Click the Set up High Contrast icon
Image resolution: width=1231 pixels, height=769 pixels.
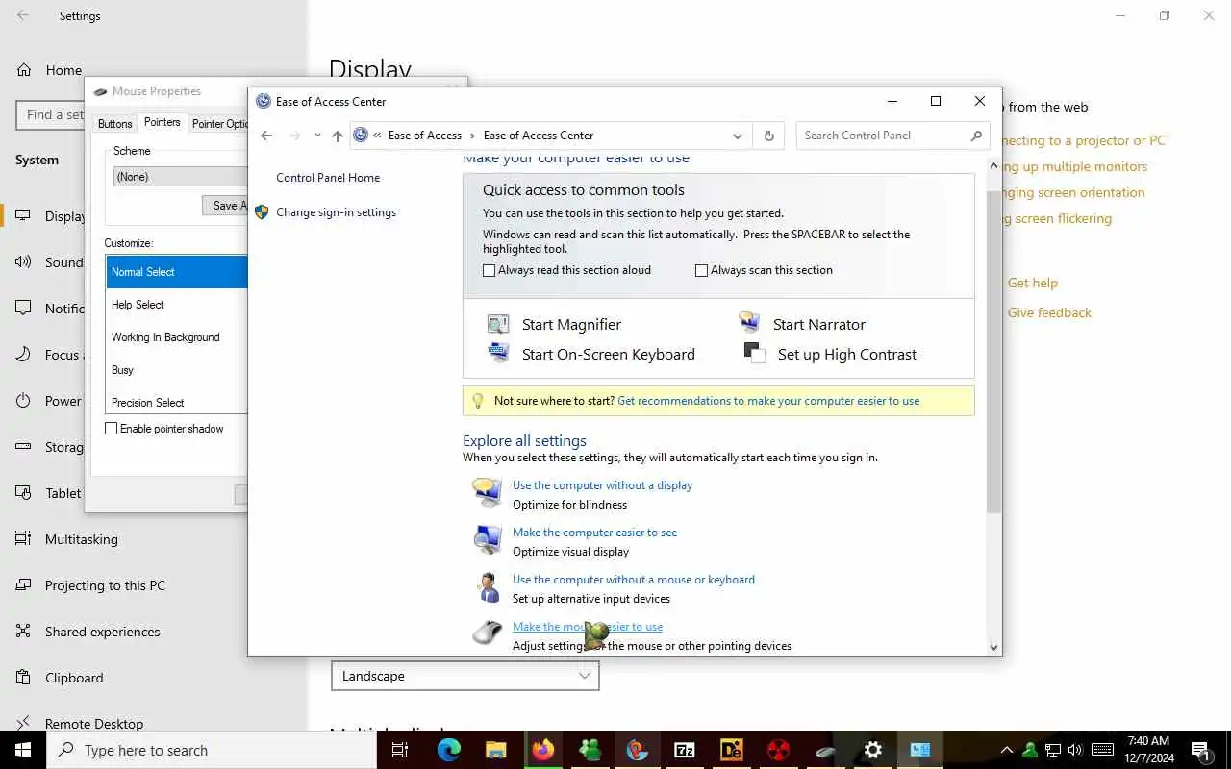click(755, 353)
